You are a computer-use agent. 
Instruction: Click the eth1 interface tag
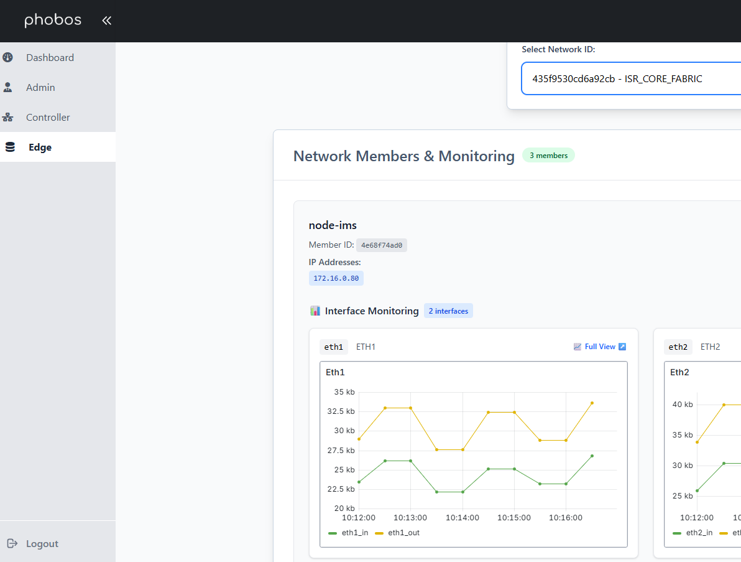coord(334,347)
